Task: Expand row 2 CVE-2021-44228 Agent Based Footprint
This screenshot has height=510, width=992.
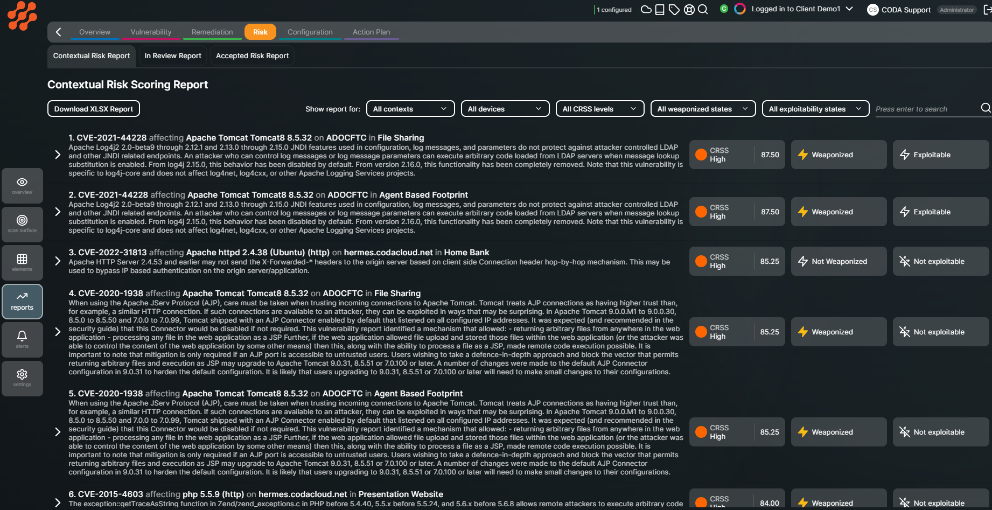Action: tap(58, 212)
